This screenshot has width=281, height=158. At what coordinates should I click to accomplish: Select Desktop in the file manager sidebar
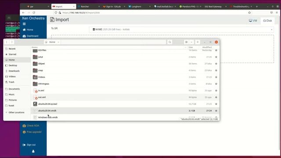[17, 65]
